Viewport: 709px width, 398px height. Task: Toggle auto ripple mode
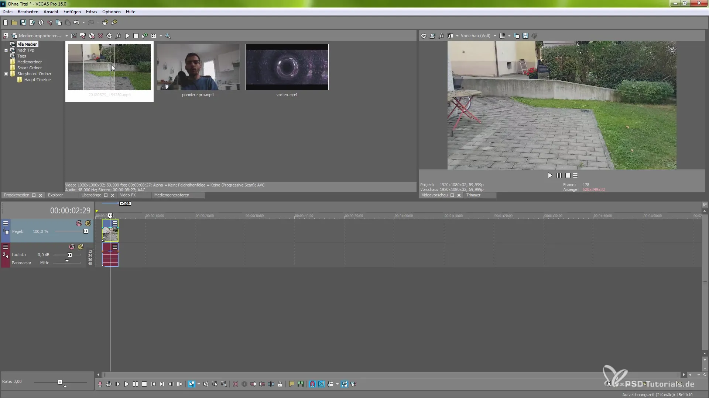330,384
